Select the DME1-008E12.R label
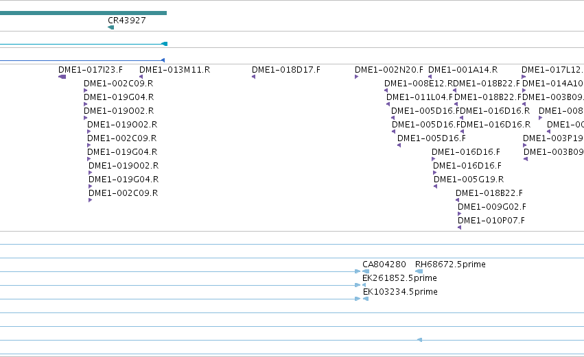The image size is (584, 357). (x=419, y=84)
